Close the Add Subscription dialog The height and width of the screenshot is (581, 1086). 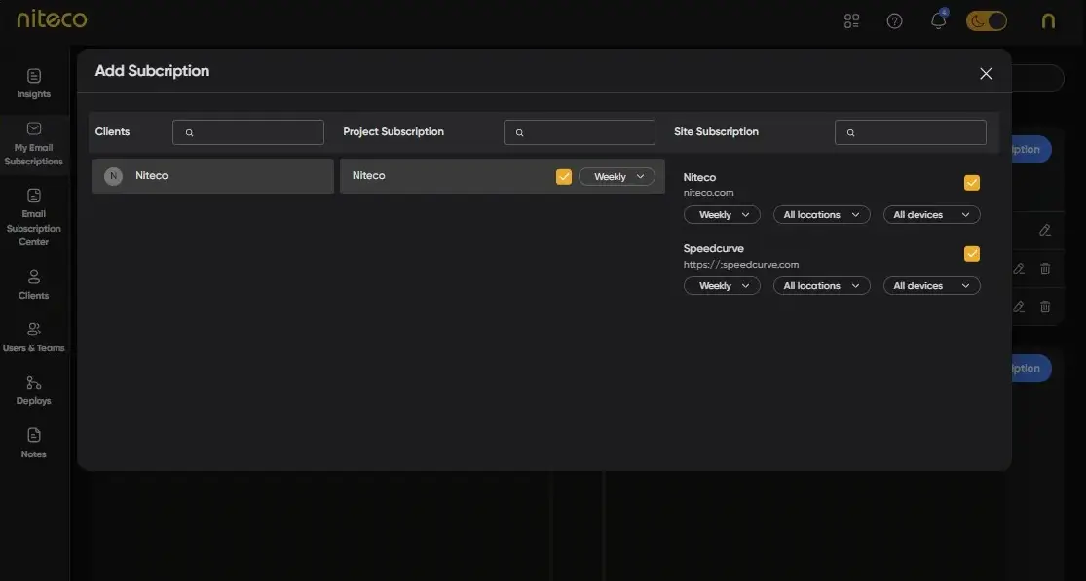tap(986, 73)
